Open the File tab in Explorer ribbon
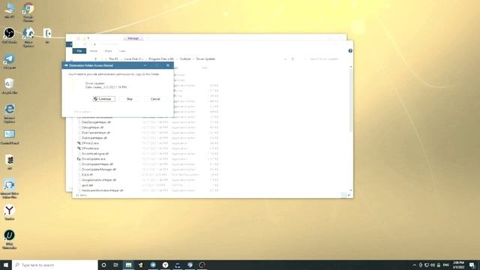 (79, 51)
